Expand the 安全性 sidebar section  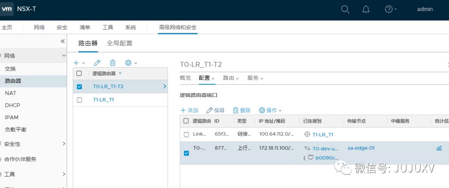[x=64, y=144]
